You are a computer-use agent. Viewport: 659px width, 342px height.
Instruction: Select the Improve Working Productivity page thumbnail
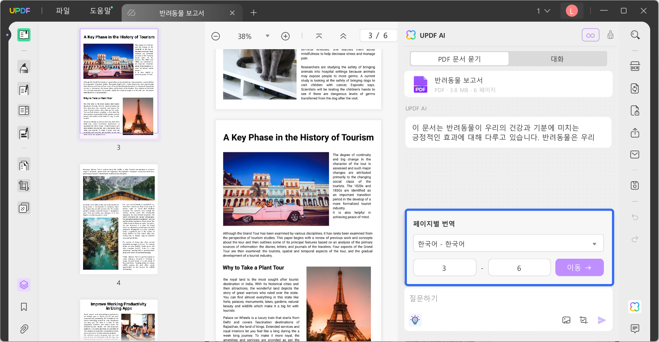(x=119, y=320)
